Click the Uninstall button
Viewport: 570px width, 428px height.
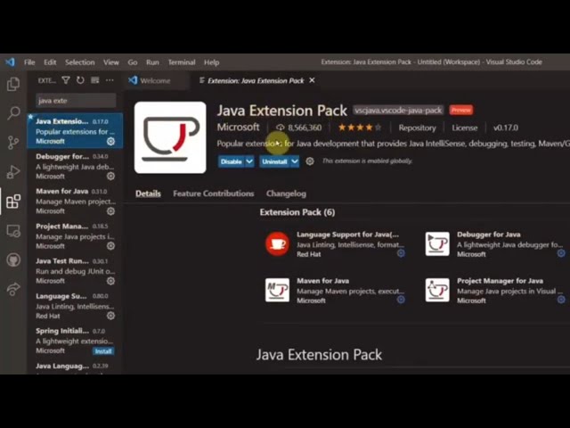pyautogui.click(x=275, y=161)
